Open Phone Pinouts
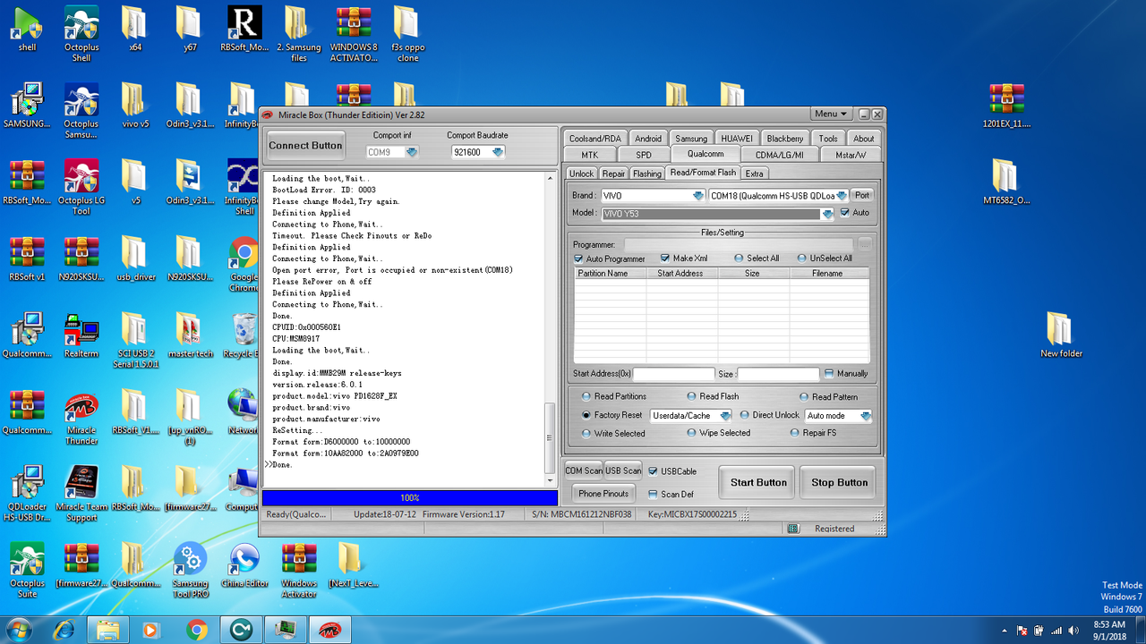This screenshot has width=1146, height=644. coord(603,493)
